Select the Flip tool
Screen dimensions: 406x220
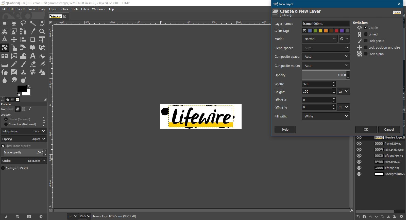(x=5, y=56)
